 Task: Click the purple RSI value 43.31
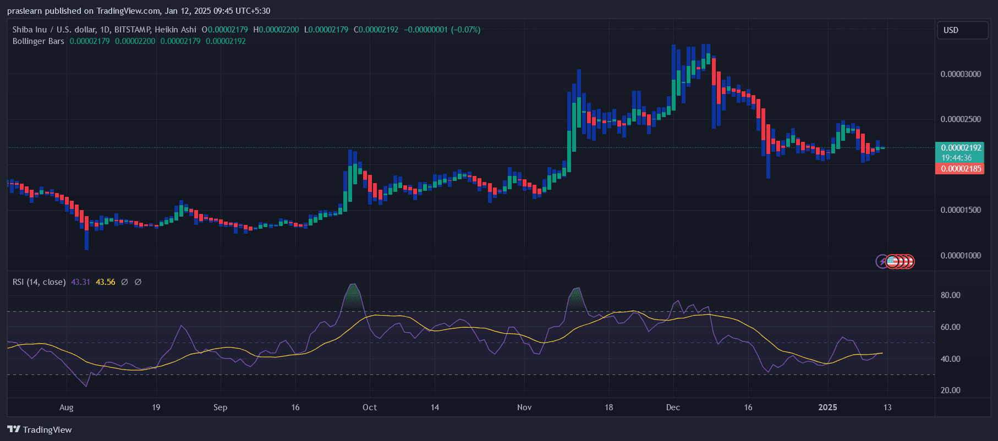click(80, 282)
